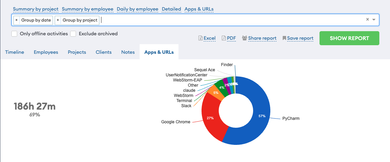This screenshot has width=390, height=162.
Task: Click the red Google Chrome 27% segment
Action: (x=210, y=119)
